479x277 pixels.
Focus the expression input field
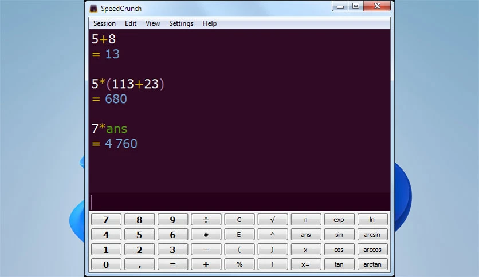pyautogui.click(x=239, y=201)
